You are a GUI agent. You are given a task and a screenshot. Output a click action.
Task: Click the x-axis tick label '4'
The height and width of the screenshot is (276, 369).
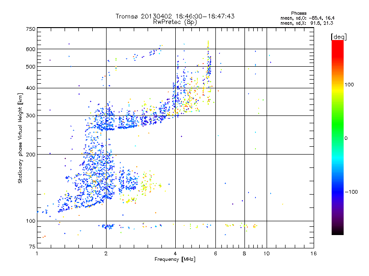pos(175,253)
